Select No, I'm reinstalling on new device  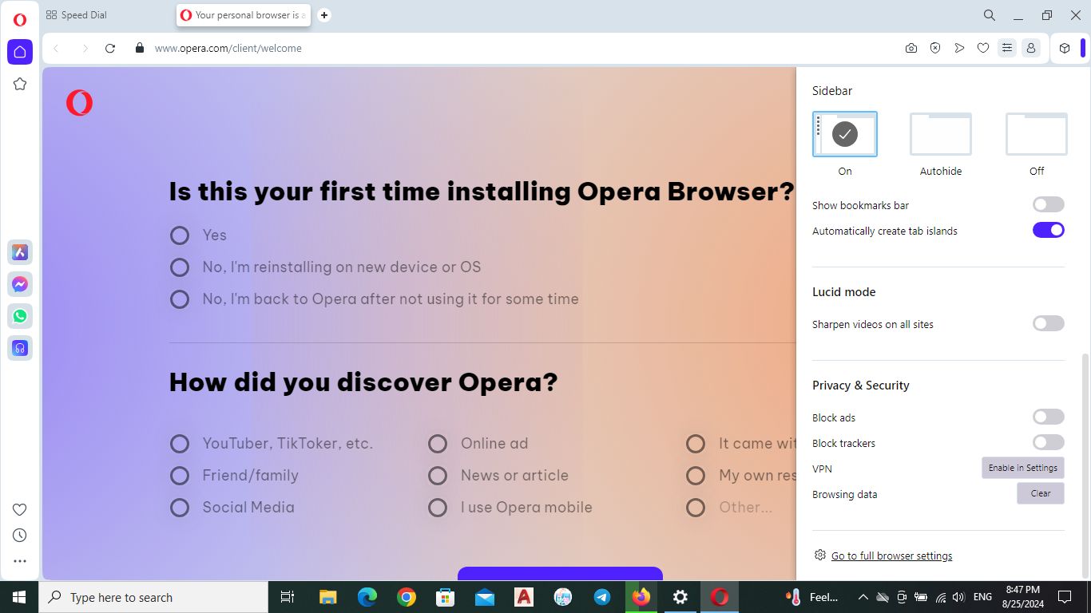(x=180, y=267)
